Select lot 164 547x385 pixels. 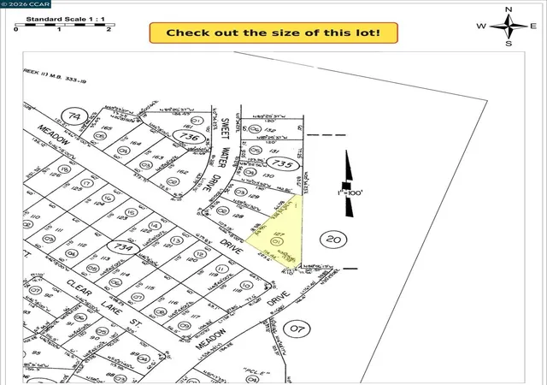tap(135, 143)
